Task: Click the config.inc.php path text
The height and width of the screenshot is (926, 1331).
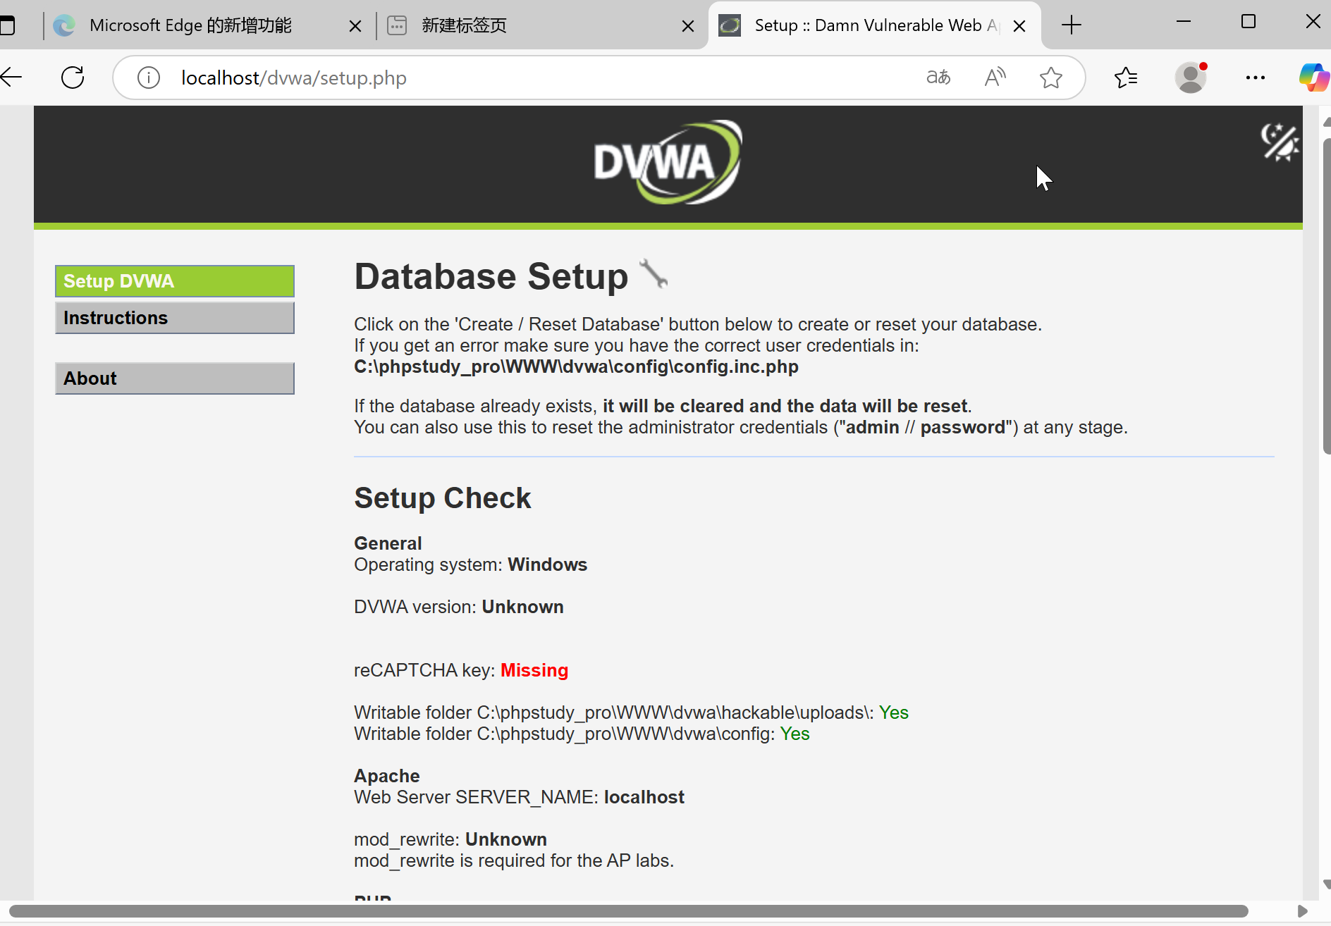Action: tap(576, 366)
